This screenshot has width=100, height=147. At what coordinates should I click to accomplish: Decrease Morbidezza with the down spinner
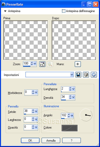click(x=33, y=93)
